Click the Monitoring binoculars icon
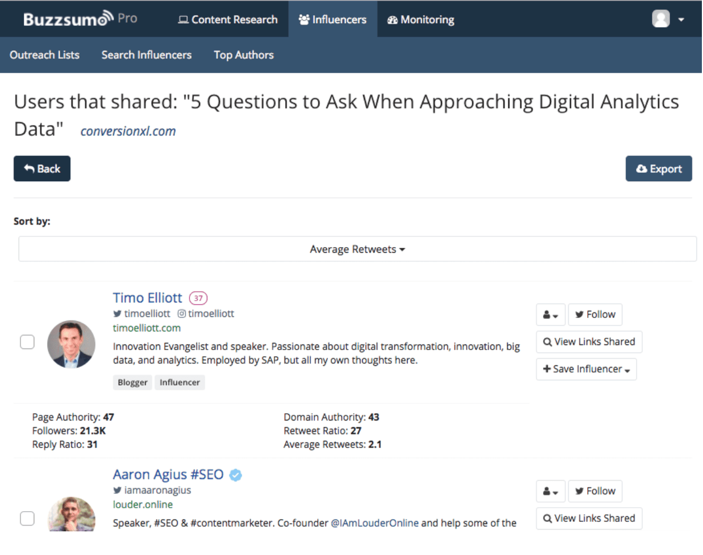Screen dimensions: 703x555 [x=392, y=19]
